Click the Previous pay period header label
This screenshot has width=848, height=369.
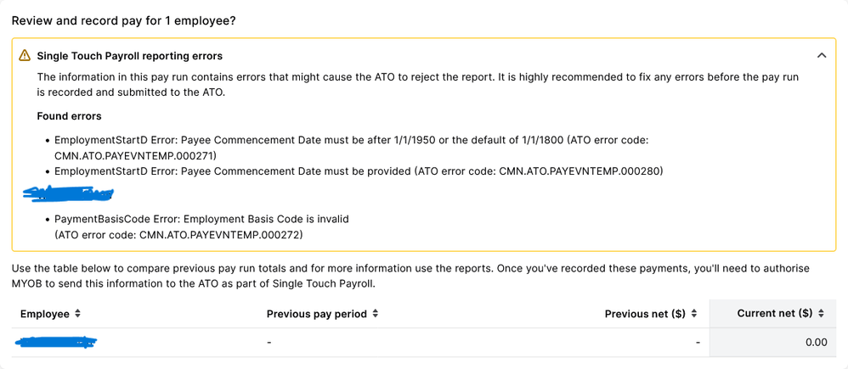[316, 314]
